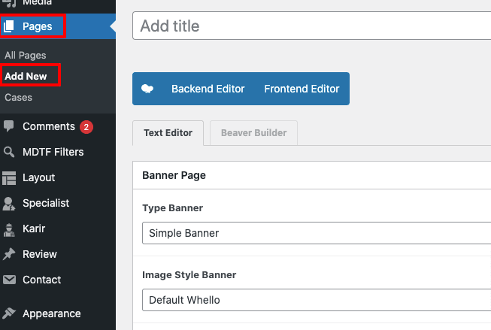Select Add New under Pages

[26, 76]
